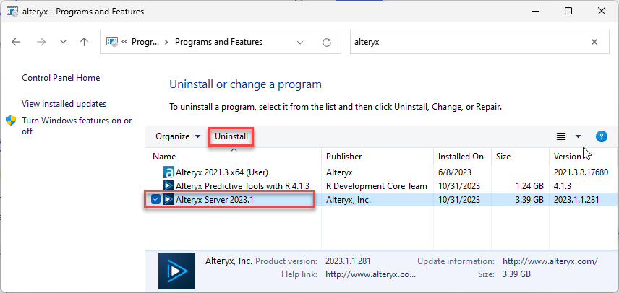Uncheck the Alteryx Server 2023.1 checkbox

point(157,200)
